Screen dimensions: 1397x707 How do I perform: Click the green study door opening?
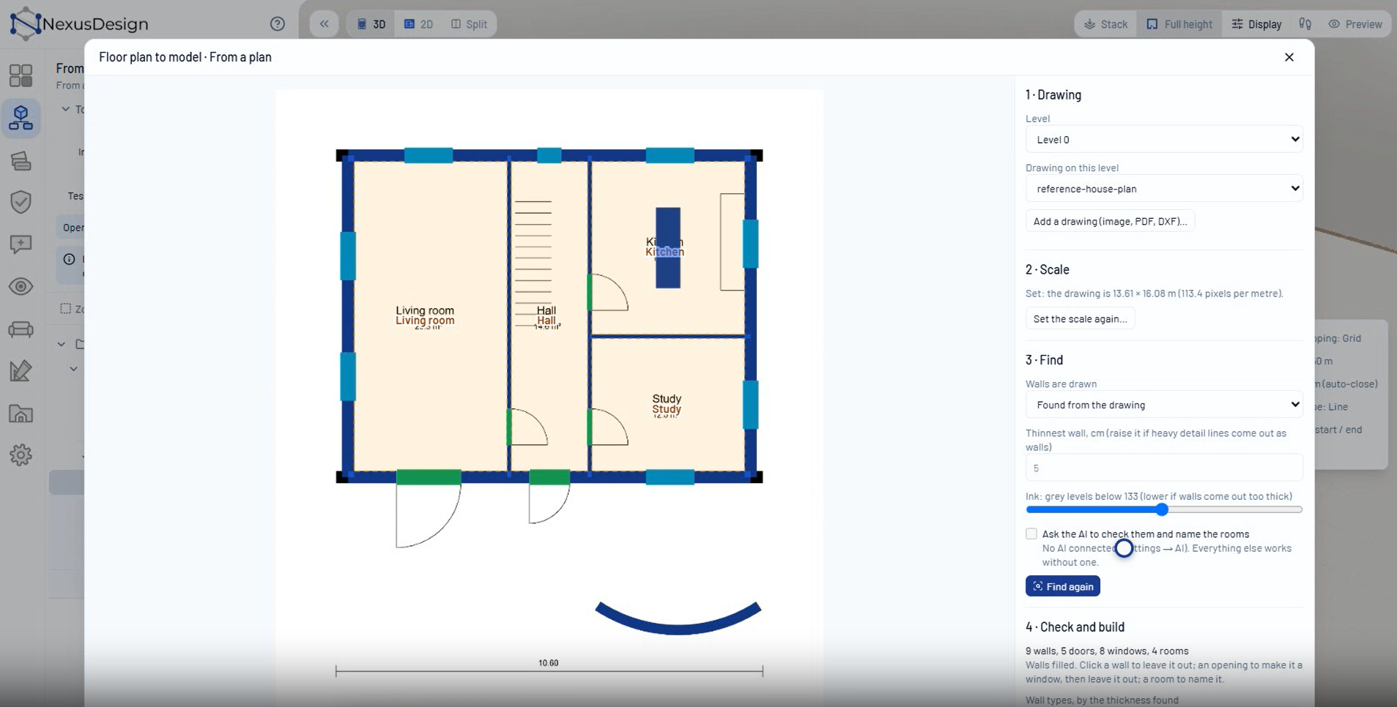[590, 427]
